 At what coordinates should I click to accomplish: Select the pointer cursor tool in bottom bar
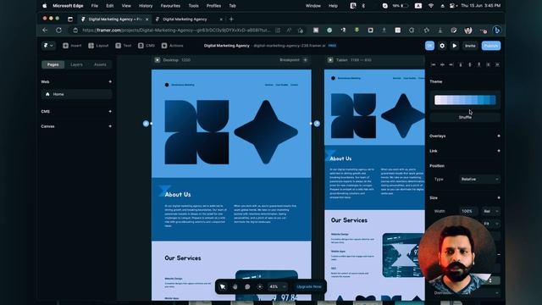click(223, 286)
